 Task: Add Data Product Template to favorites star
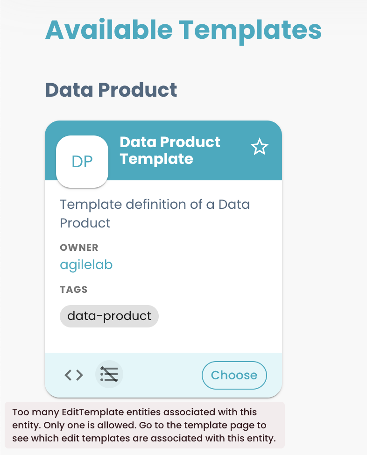[x=260, y=148]
